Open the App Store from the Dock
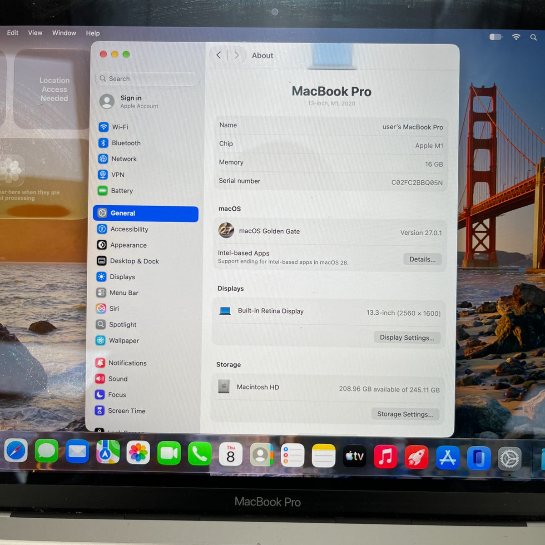The image size is (545, 545). click(x=448, y=458)
